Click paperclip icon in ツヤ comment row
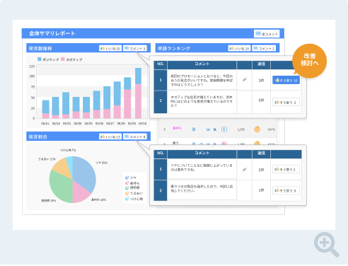348x266 pixels. [245, 169]
